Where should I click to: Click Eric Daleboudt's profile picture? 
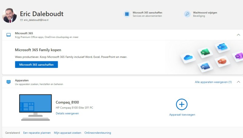point(9,15)
